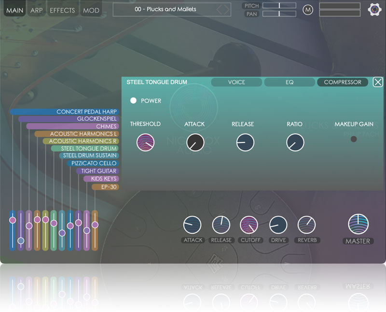The height and width of the screenshot is (312, 386).
Task: Select the COMPRESSOR tab
Action: pos(343,82)
